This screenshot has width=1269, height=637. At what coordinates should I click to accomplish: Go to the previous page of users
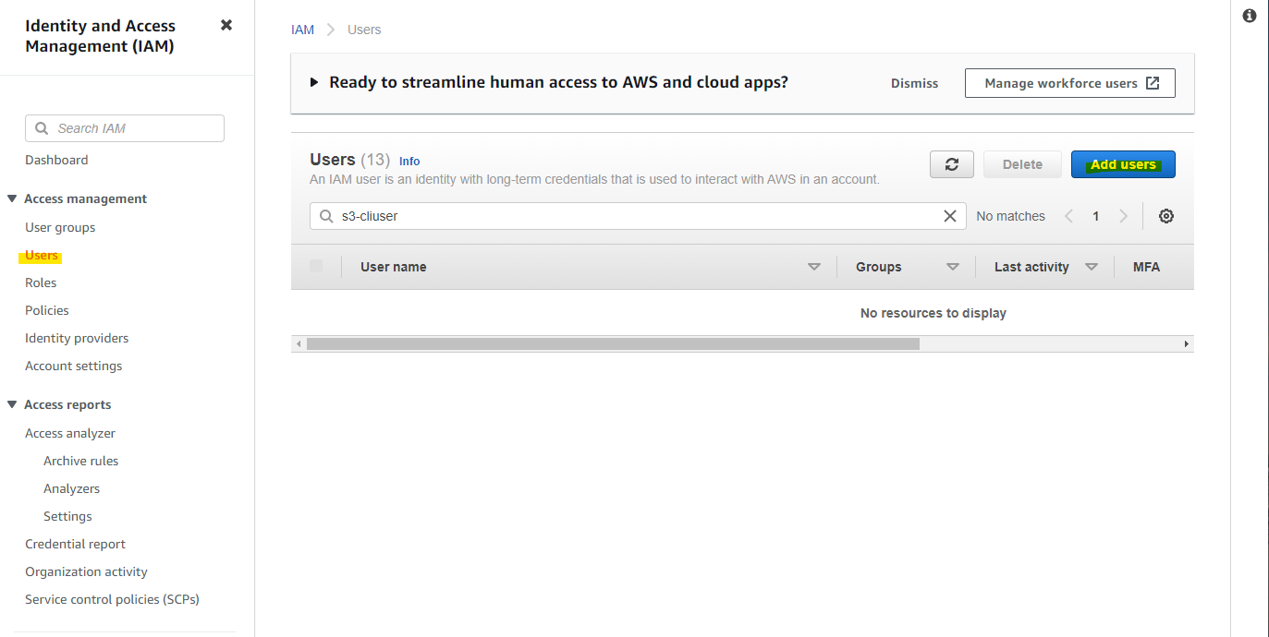coord(1068,215)
